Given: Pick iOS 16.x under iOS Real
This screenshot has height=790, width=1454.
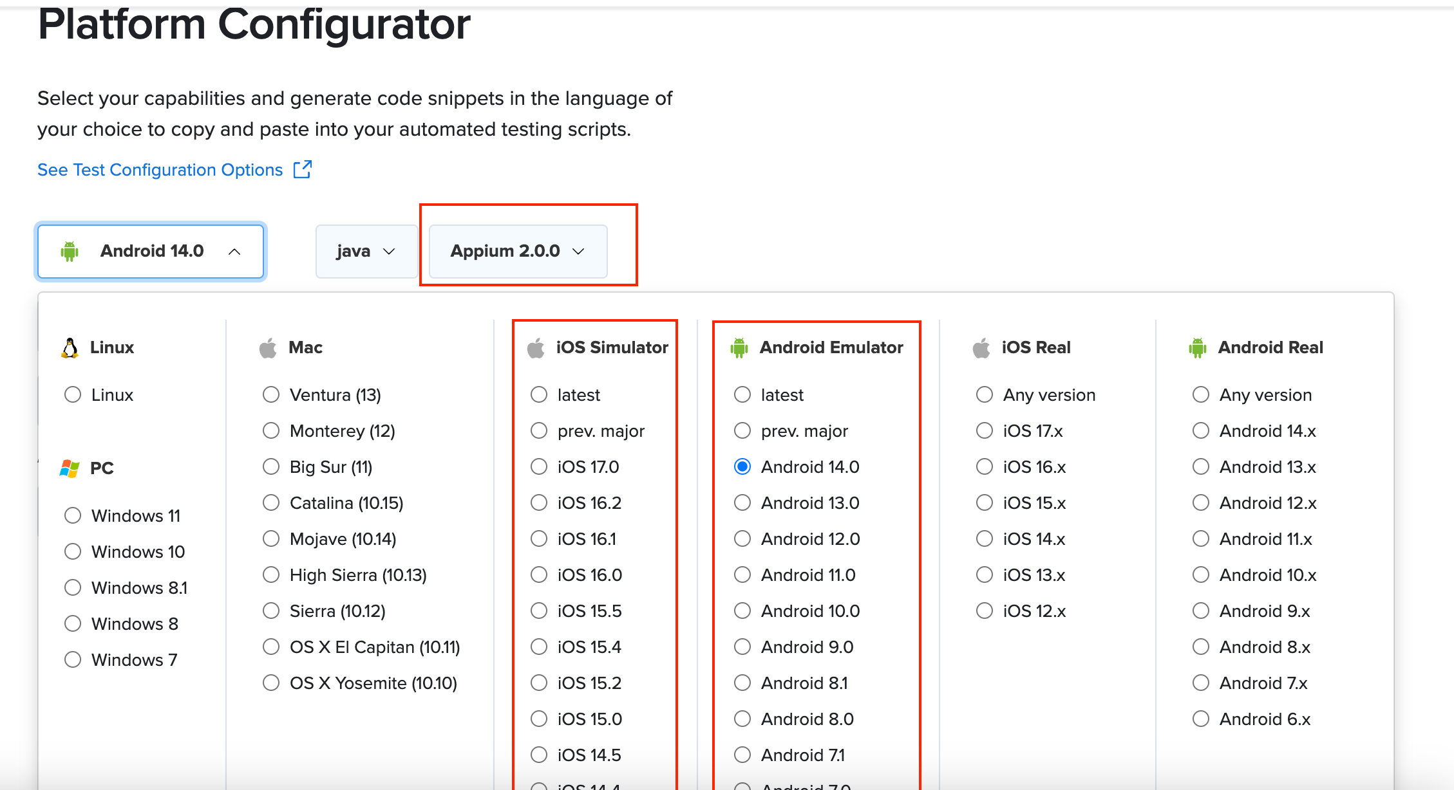Looking at the screenshot, I should point(985,466).
